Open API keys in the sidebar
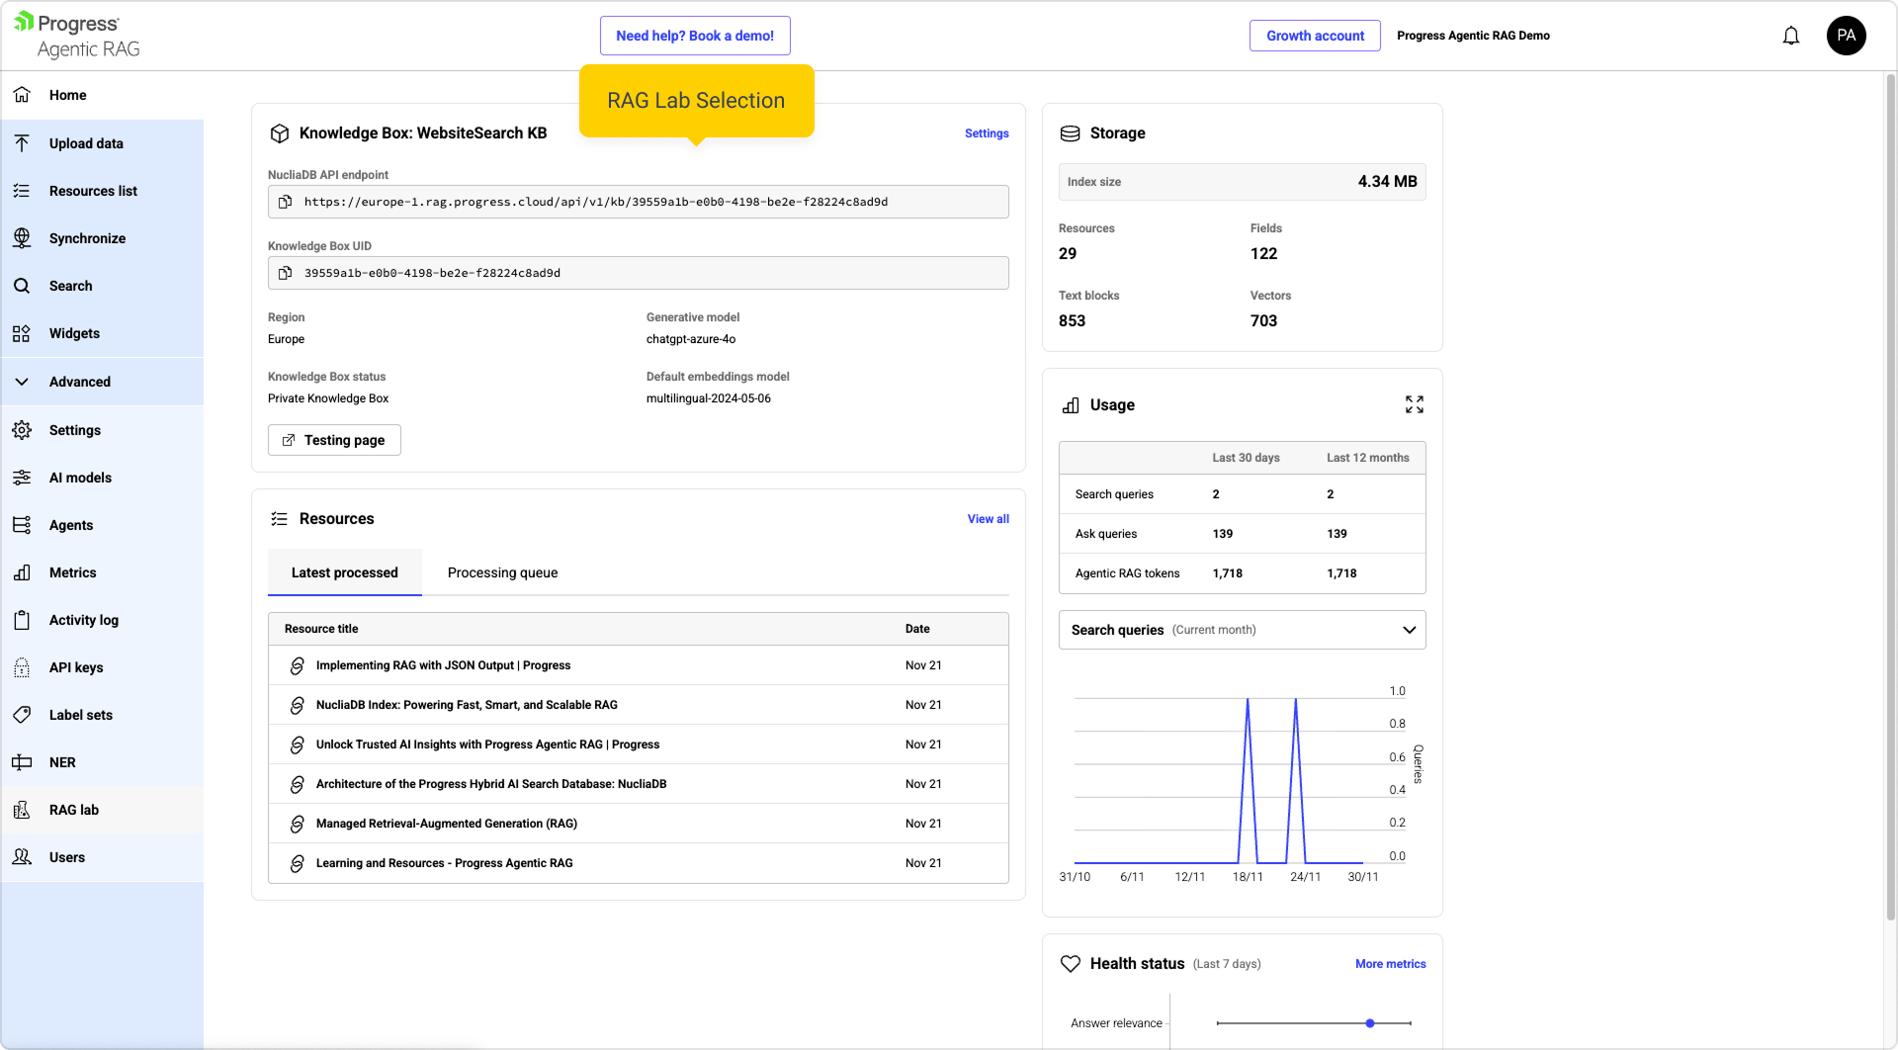 point(76,667)
